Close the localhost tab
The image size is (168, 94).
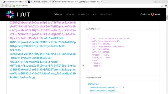[101, 2]
